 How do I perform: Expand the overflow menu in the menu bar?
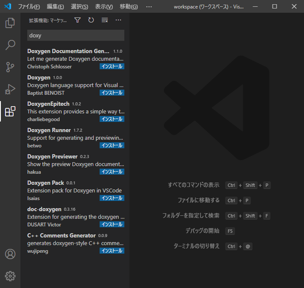[x=149, y=6]
